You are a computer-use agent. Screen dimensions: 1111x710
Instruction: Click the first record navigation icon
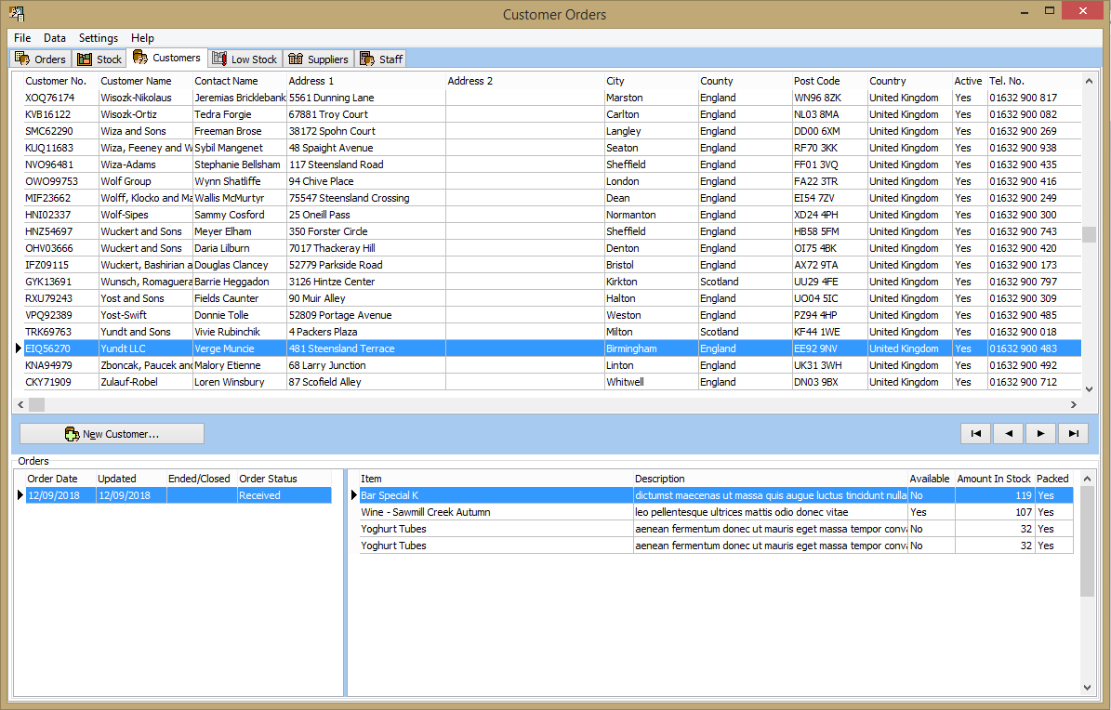coord(975,433)
